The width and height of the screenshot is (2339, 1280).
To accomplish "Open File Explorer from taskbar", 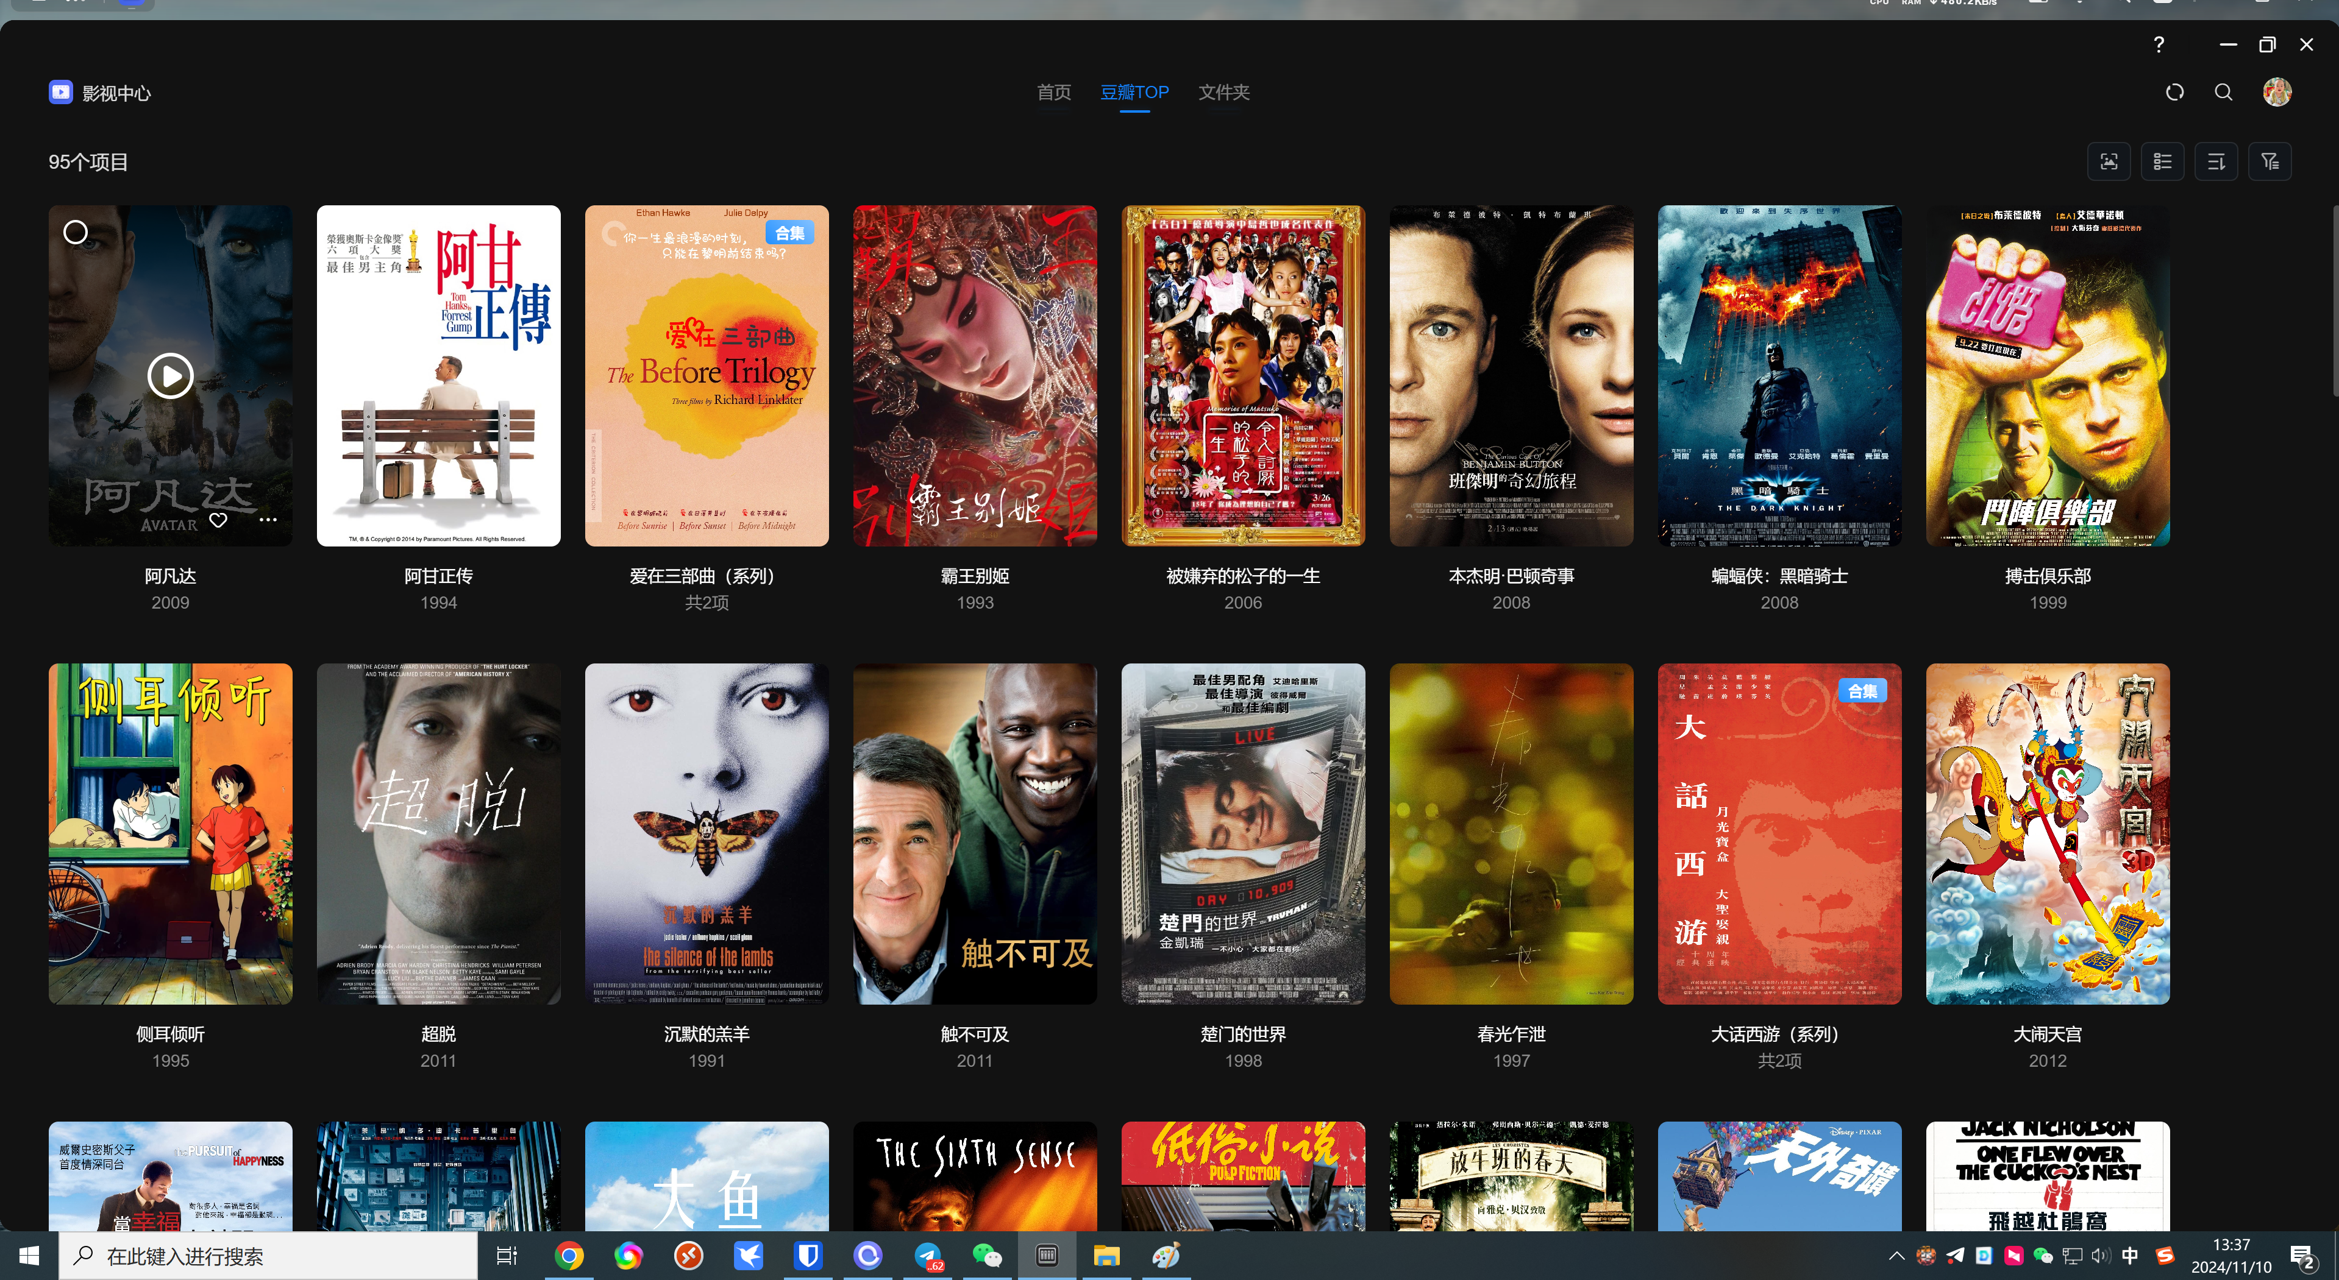I will click(x=1106, y=1256).
